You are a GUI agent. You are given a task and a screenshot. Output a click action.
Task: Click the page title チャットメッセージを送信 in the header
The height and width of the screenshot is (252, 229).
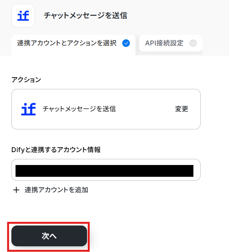click(x=86, y=16)
